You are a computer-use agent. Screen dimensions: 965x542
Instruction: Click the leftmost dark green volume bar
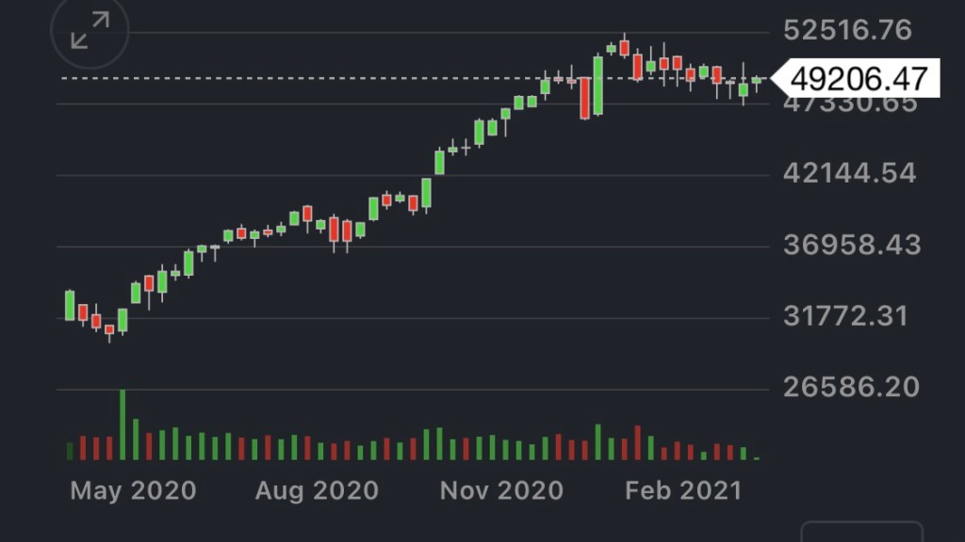point(70,451)
